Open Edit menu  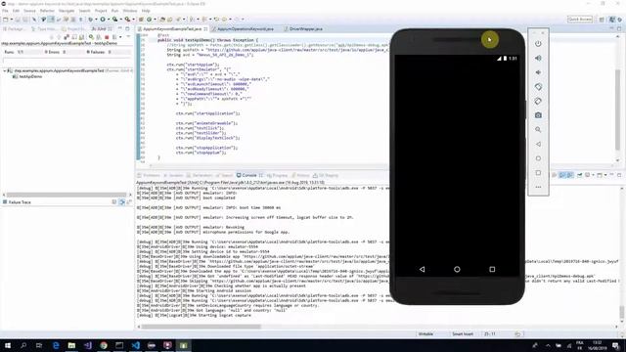(16, 11)
